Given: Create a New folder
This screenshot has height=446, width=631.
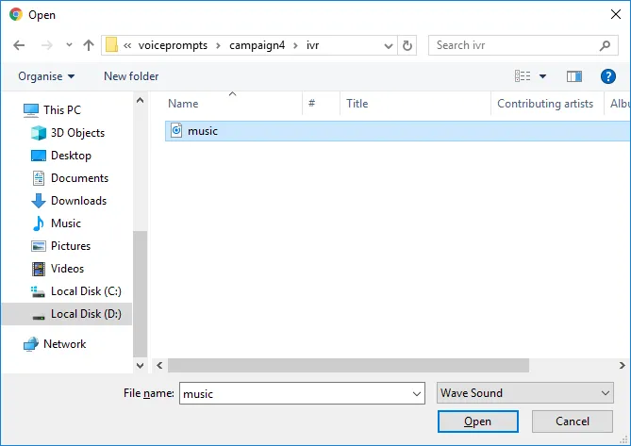Looking at the screenshot, I should 131,76.
